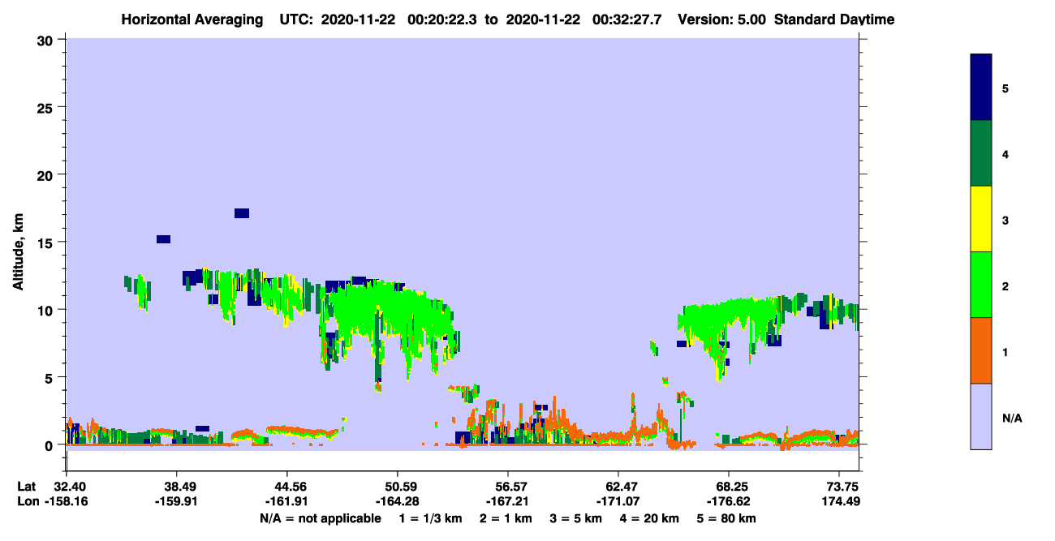Click the longitude value -167.21
Viewport: 1055px width, 541px height.
508,501
